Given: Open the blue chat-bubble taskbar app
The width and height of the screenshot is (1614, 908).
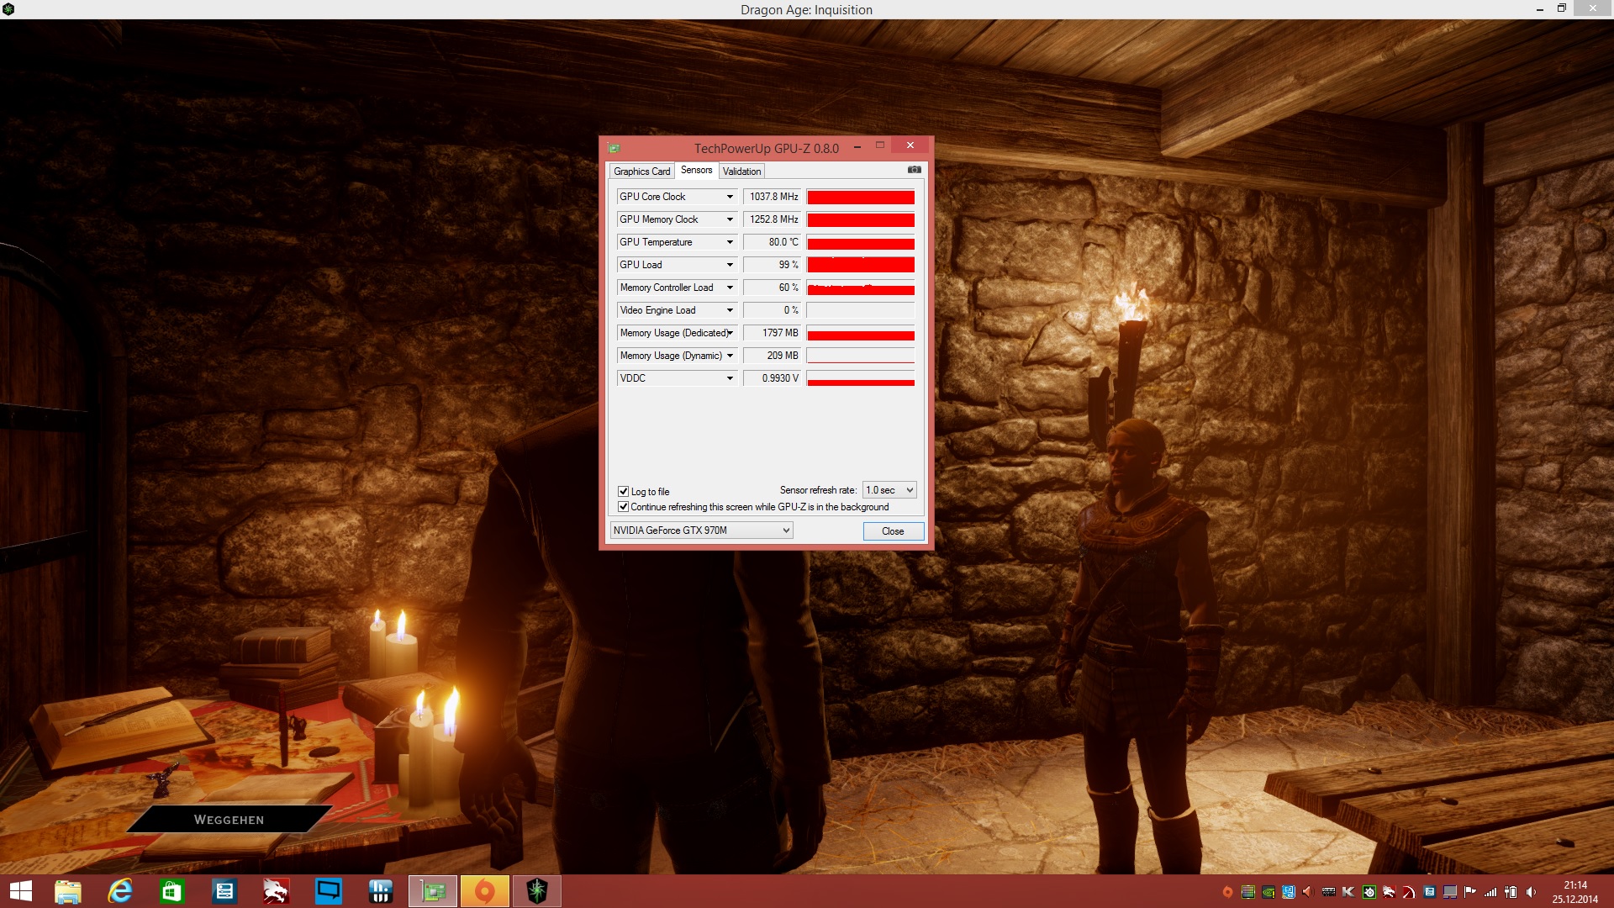Looking at the screenshot, I should [x=329, y=891].
